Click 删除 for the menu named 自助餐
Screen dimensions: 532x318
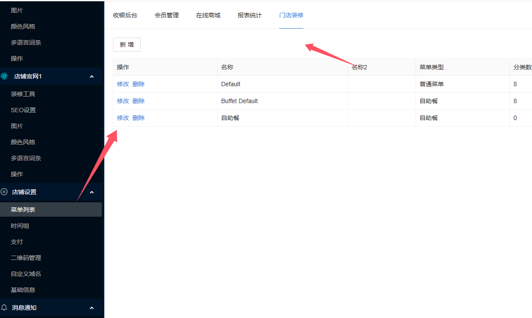pyautogui.click(x=139, y=118)
